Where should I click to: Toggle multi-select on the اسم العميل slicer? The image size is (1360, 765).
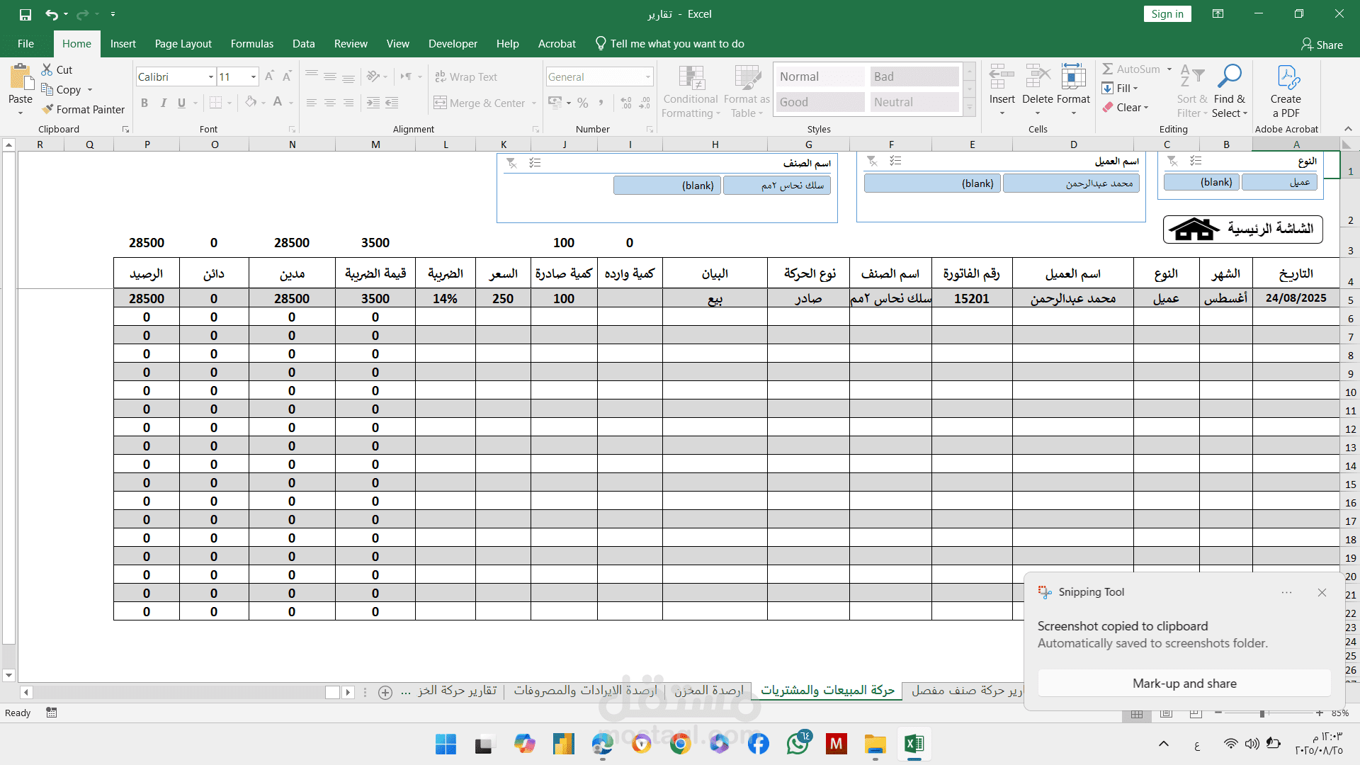895,161
